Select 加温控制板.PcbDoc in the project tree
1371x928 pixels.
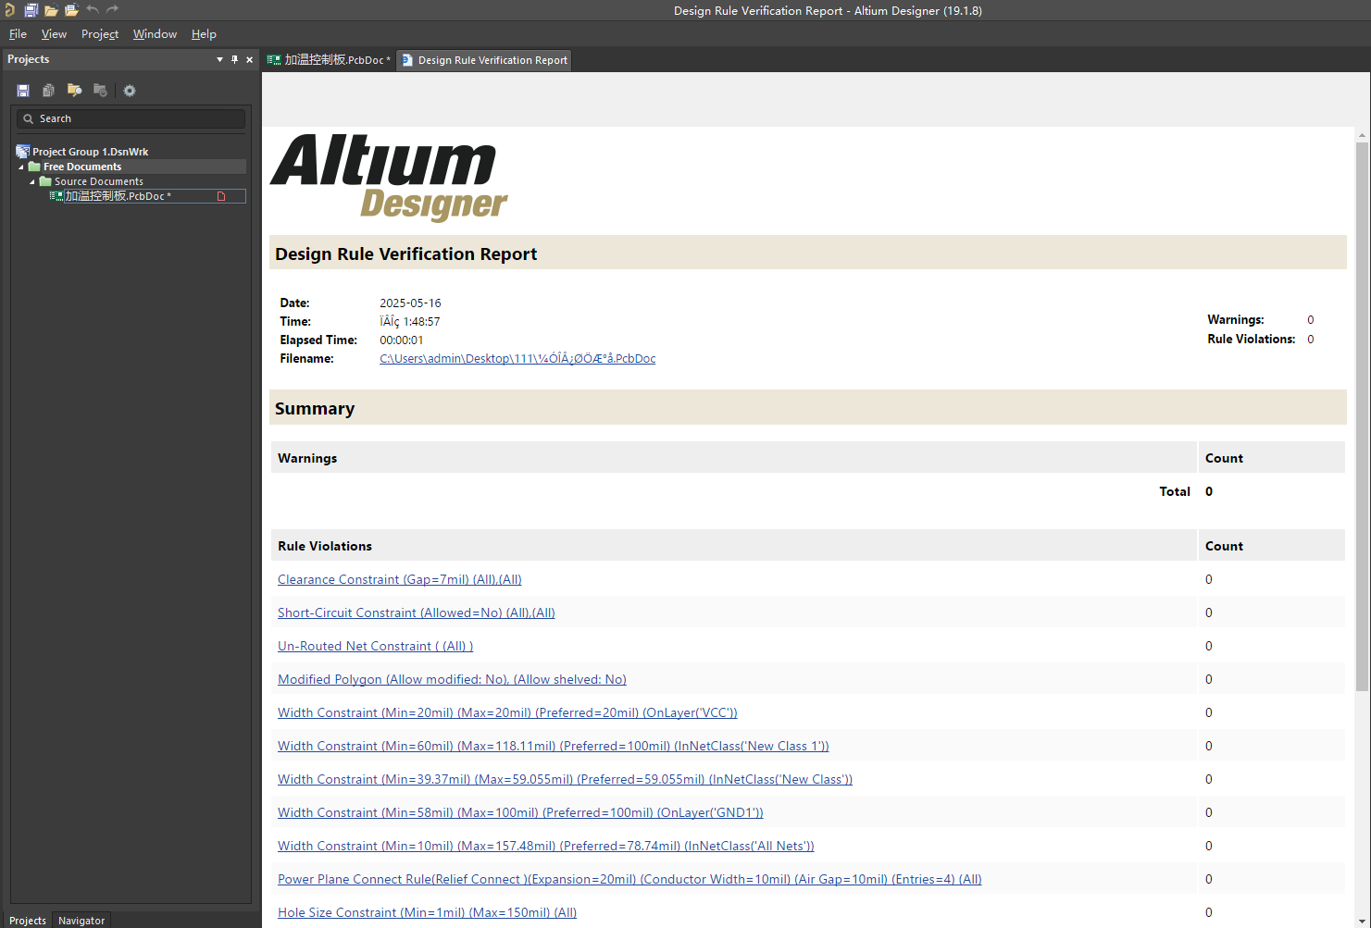click(118, 196)
